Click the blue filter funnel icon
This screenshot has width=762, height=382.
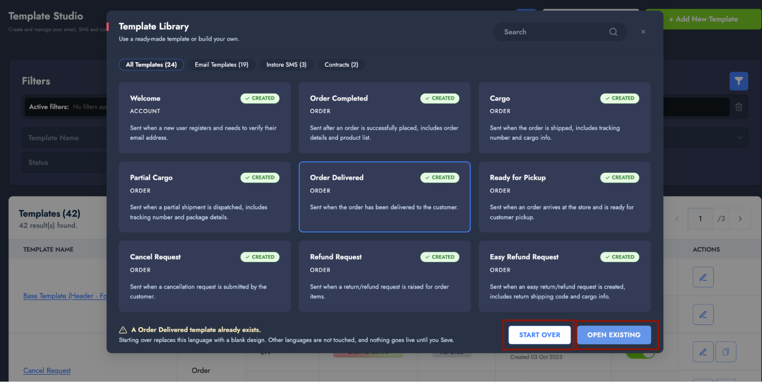pyautogui.click(x=739, y=81)
